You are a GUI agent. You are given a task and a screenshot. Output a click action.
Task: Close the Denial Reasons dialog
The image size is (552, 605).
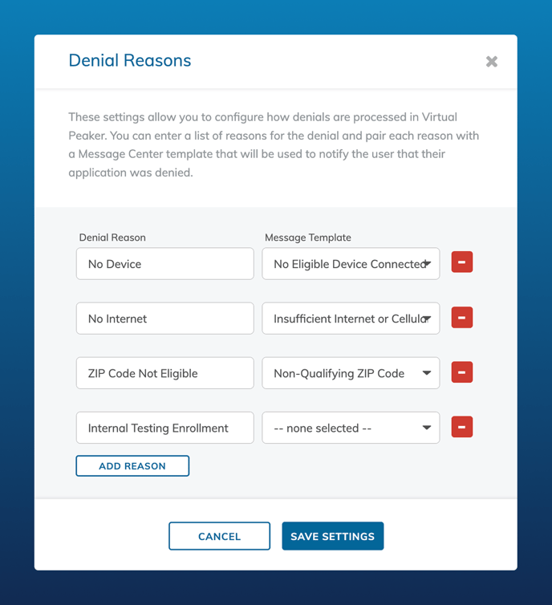(492, 61)
